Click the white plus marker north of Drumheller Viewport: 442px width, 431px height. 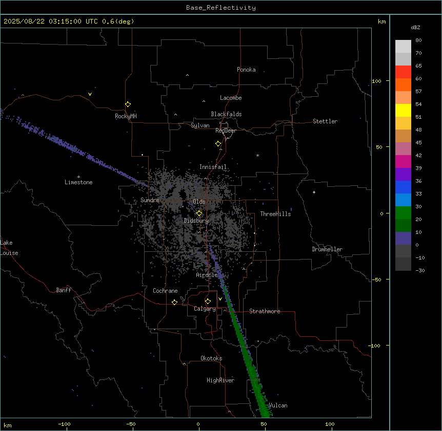coord(314,192)
